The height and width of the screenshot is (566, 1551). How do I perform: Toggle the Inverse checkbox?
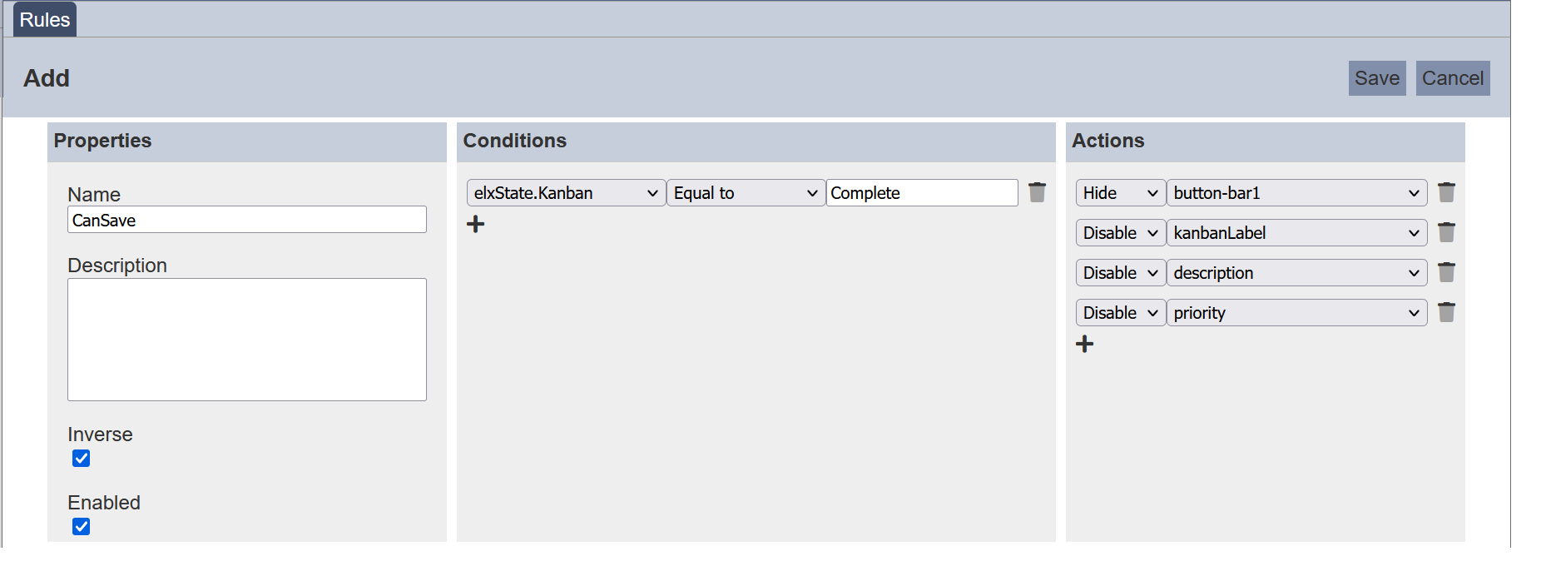coord(81,459)
